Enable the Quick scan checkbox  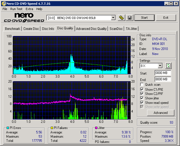point(142,85)
